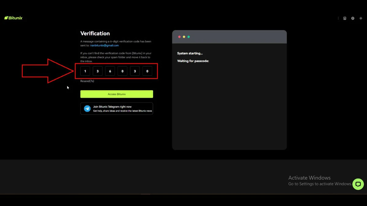Select the fifth code digit box

tap(135, 71)
